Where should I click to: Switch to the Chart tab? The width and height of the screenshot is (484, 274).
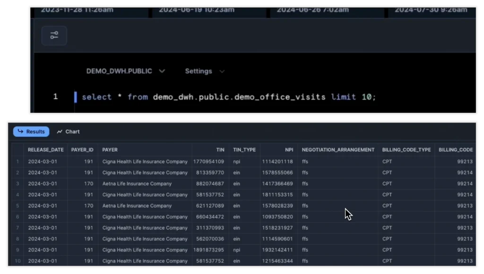(68, 132)
